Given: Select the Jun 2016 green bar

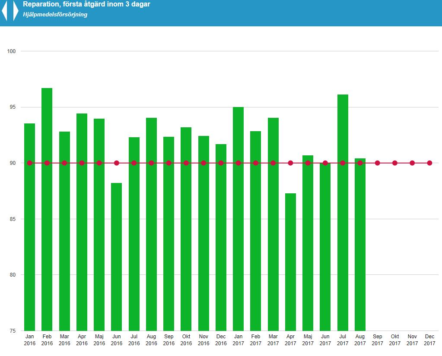Looking at the screenshot, I should pos(116,257).
